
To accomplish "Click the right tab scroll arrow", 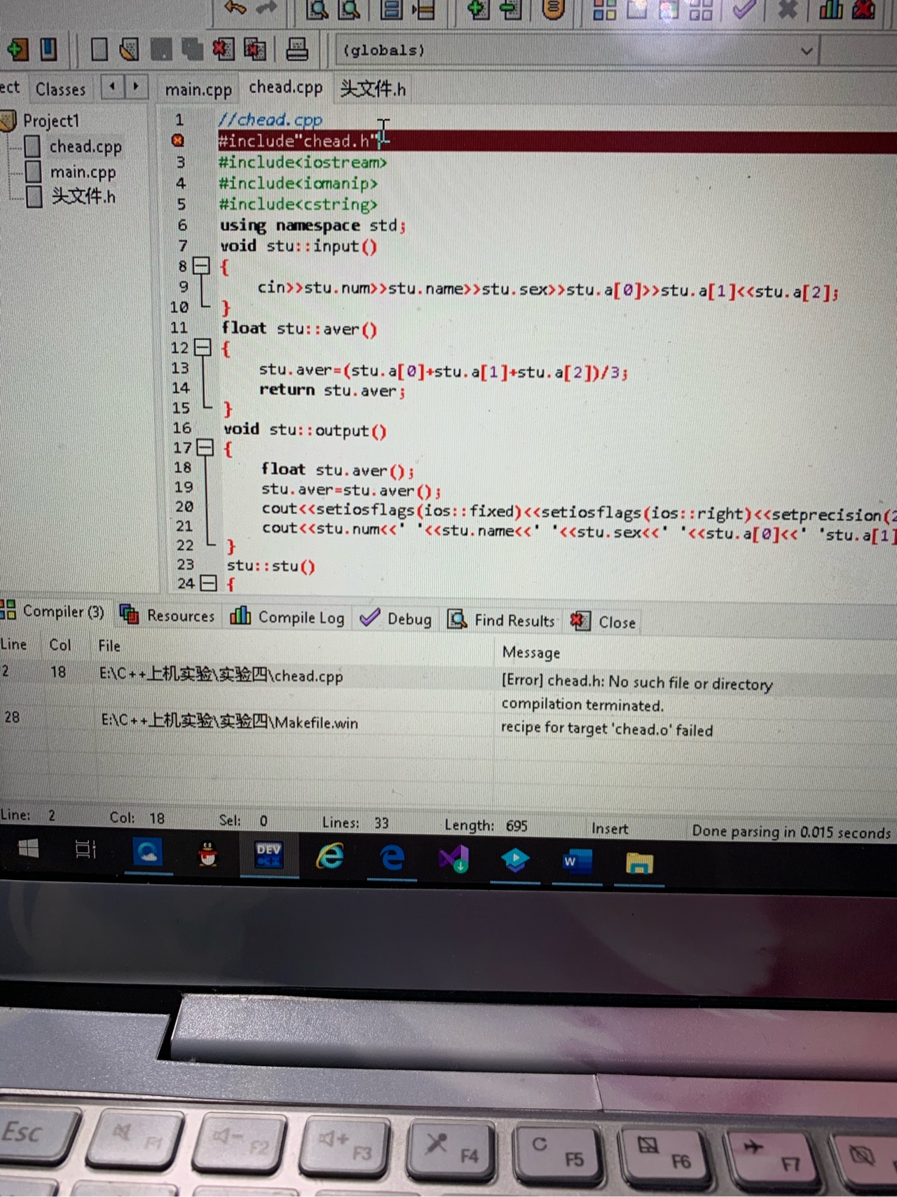I will tap(136, 87).
